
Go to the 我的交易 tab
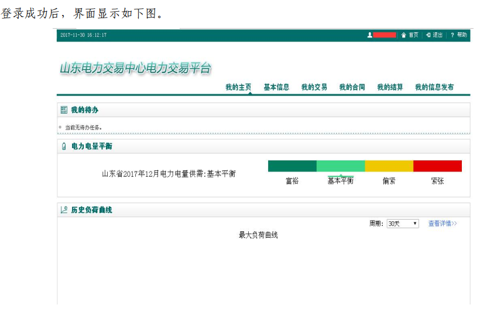coord(314,87)
